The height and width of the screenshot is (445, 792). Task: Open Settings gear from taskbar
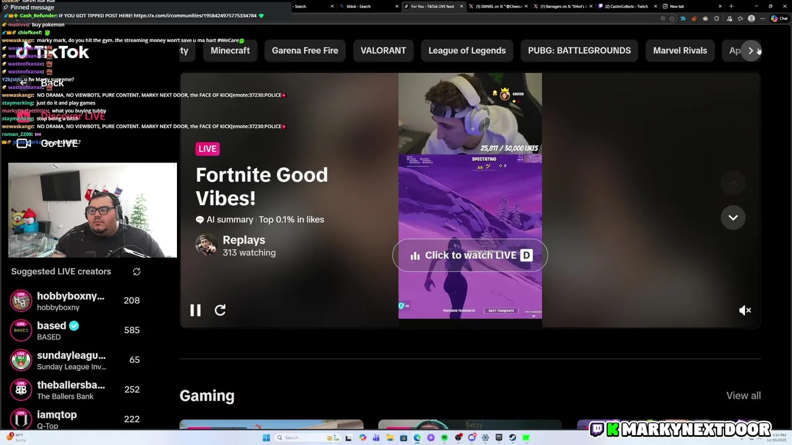coord(486,438)
